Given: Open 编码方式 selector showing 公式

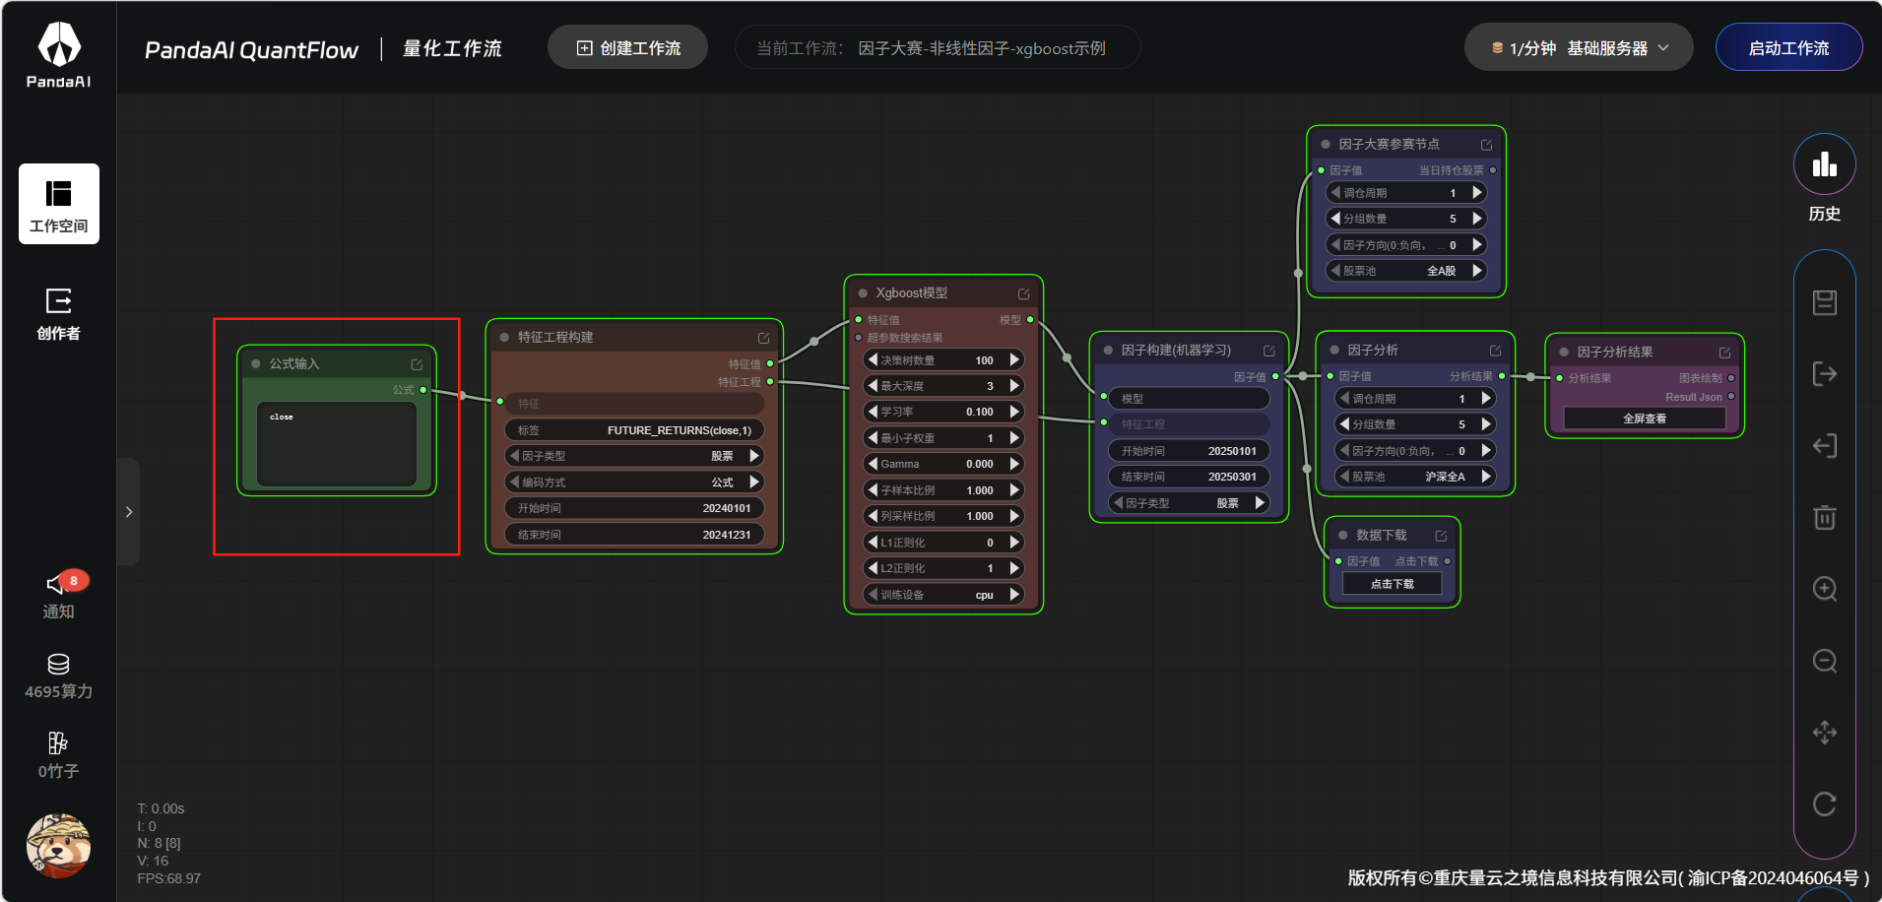Looking at the screenshot, I should tap(634, 483).
